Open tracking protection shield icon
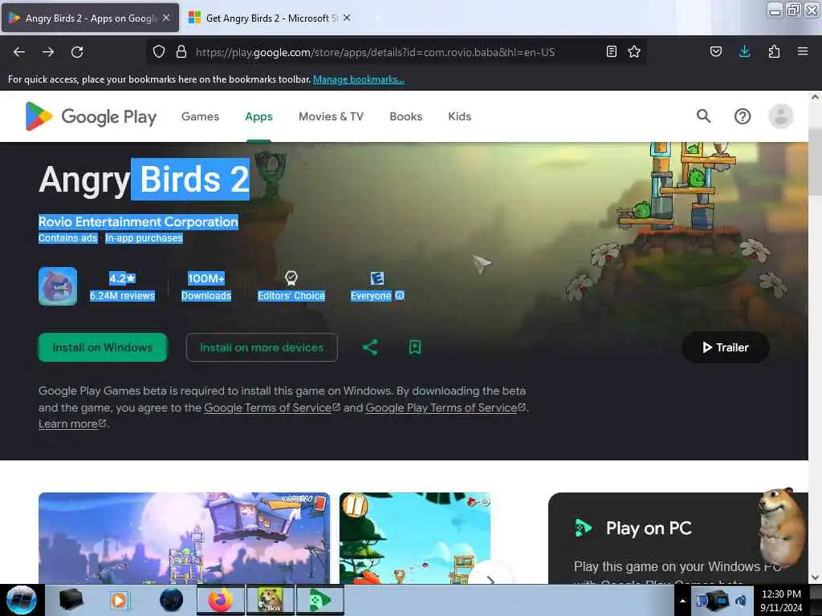Viewport: 822px width, 616px height. pyautogui.click(x=159, y=51)
